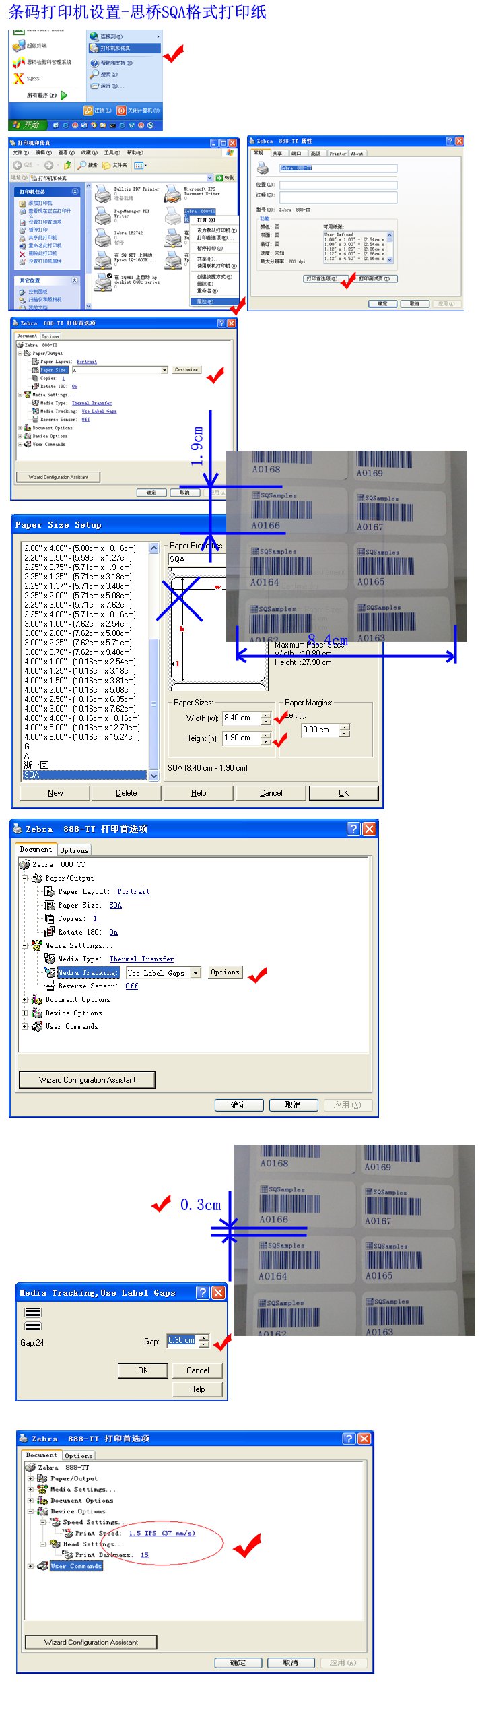482x1735 pixels.
Task: Collapse the Speed Settings tree node
Action: pos(43,1522)
